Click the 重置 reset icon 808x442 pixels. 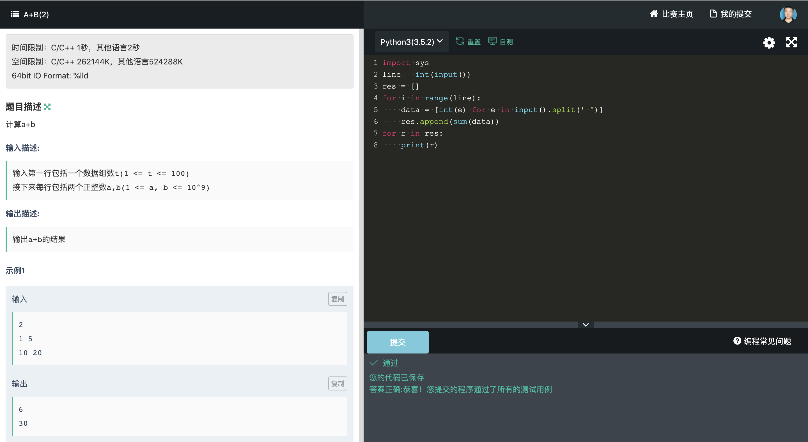460,41
